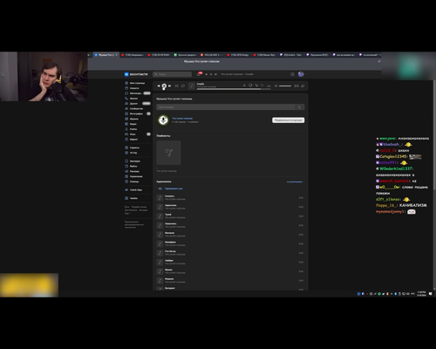Viewport: 436px width, 349px height.
Task: Open Друзья in the sidebar
Action: click(137, 104)
